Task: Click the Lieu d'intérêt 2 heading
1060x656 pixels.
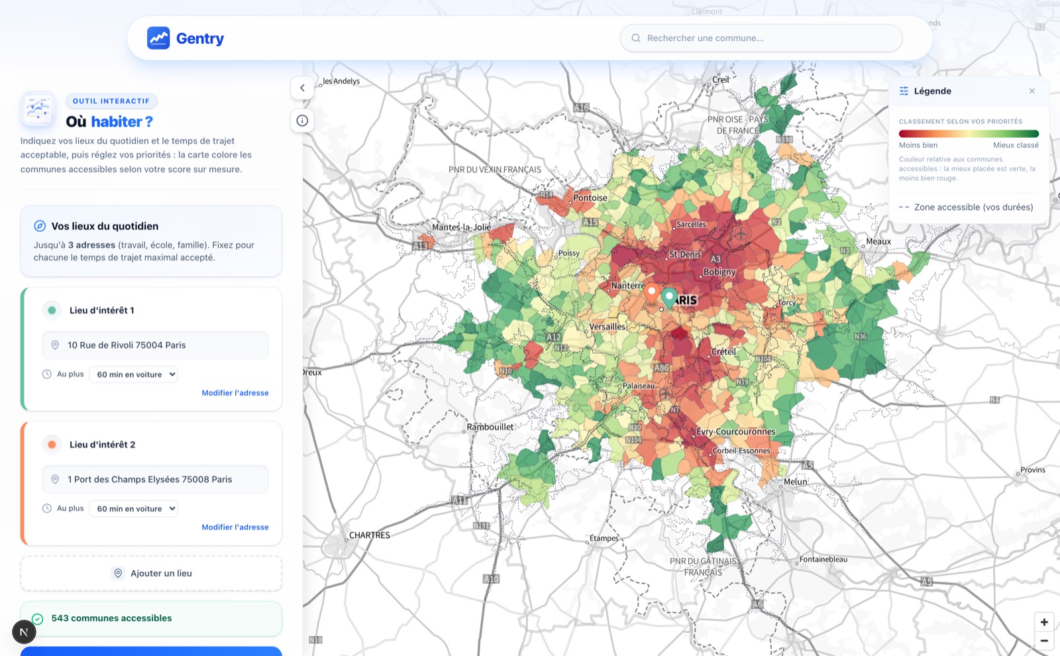Action: [x=102, y=445]
